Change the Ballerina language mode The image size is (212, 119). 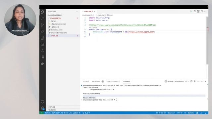(x=191, y=113)
